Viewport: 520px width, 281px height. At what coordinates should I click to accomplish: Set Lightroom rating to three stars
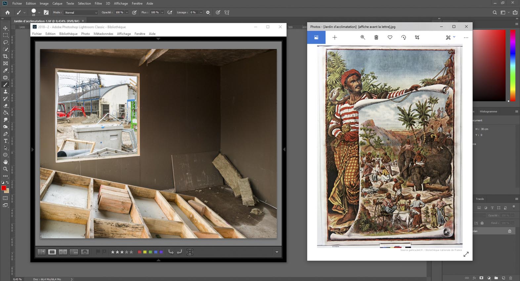[122, 252]
